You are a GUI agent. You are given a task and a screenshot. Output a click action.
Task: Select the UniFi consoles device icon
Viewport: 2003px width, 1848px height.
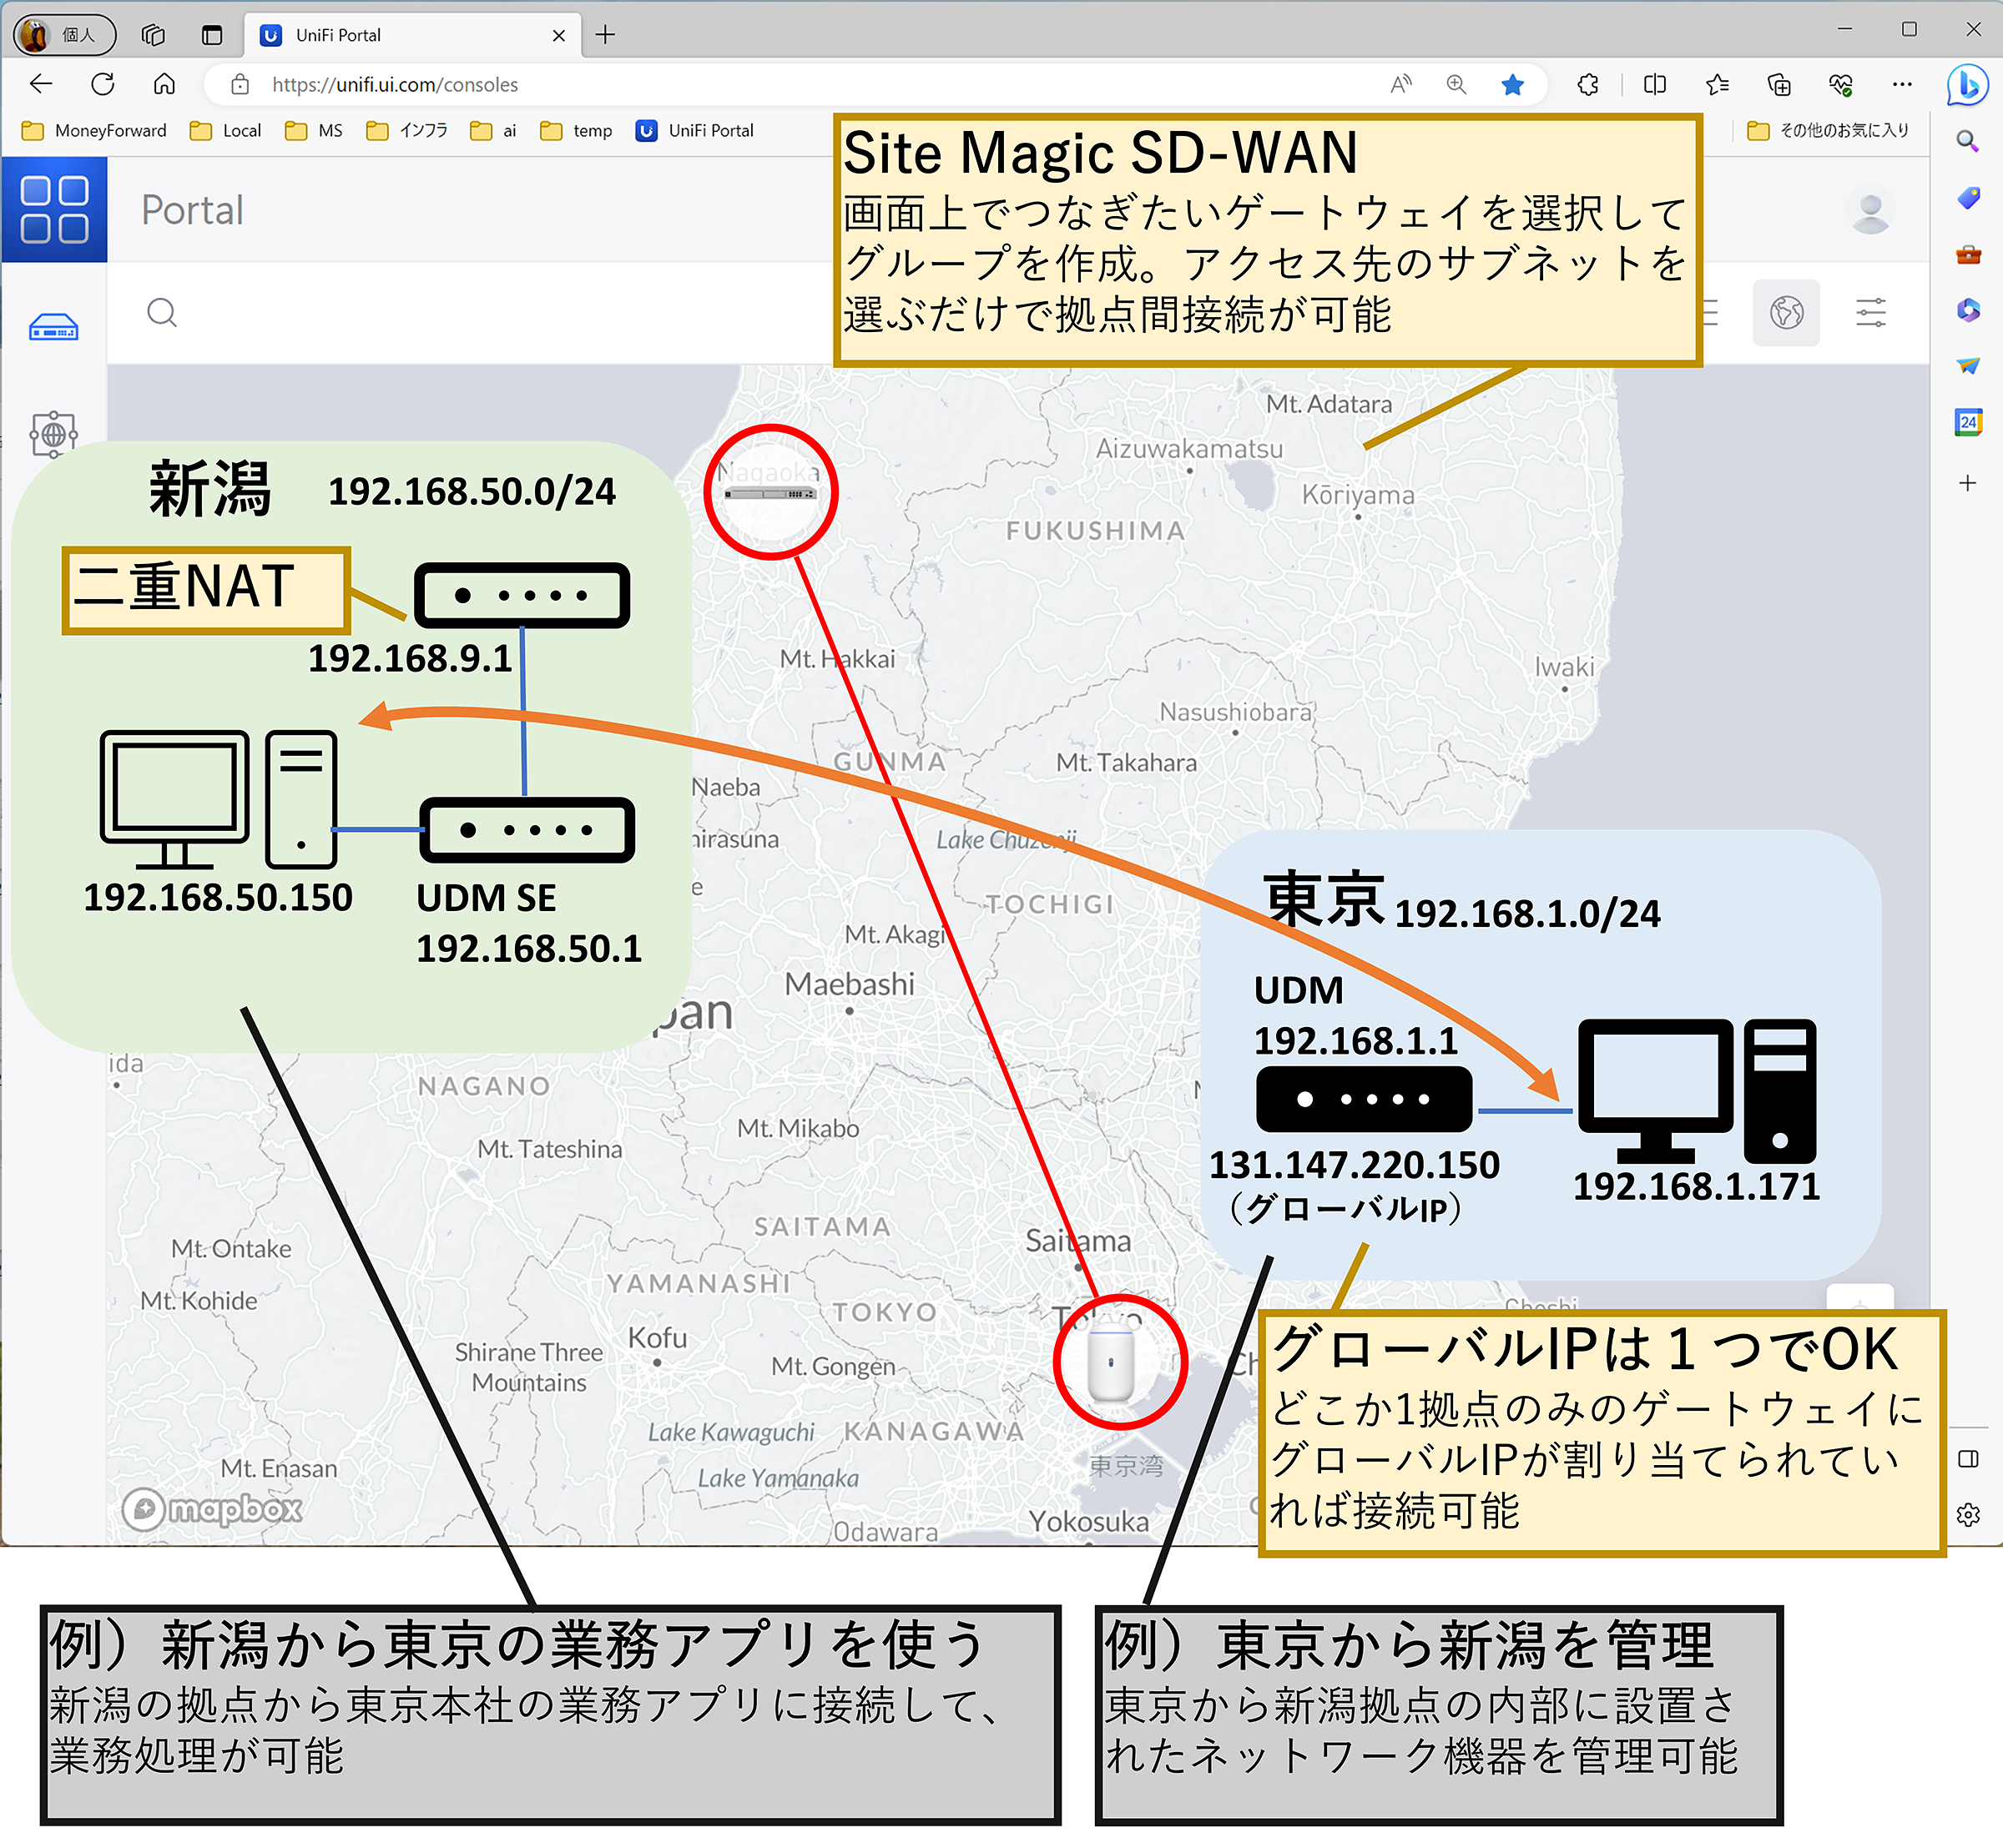[x=54, y=327]
